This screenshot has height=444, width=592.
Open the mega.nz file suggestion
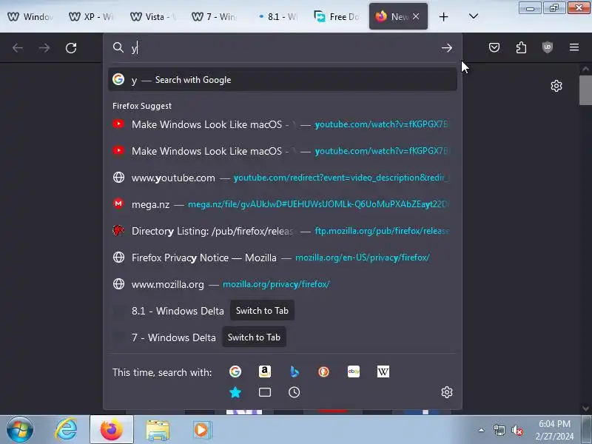[x=283, y=204]
